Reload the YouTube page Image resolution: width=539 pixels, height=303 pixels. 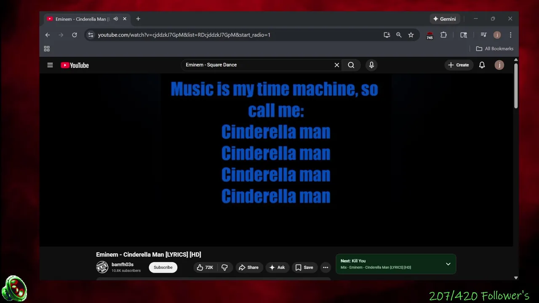coord(75,35)
